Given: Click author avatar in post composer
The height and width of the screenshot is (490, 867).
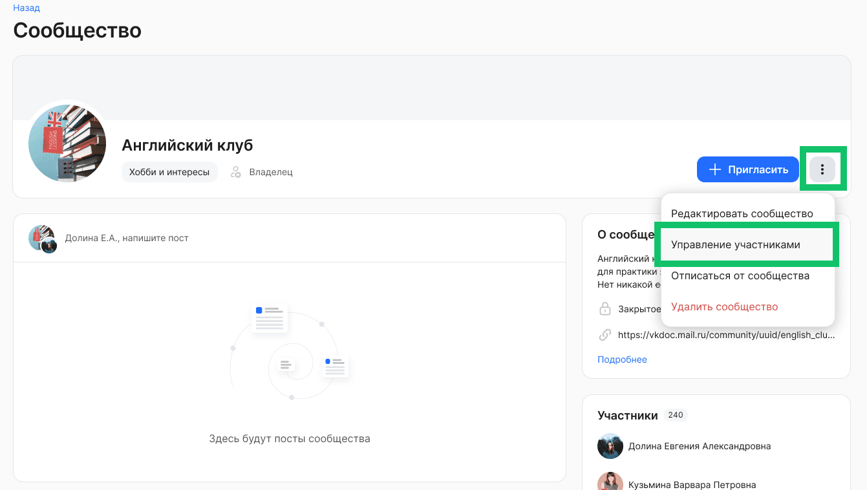Looking at the screenshot, I should pos(43,238).
